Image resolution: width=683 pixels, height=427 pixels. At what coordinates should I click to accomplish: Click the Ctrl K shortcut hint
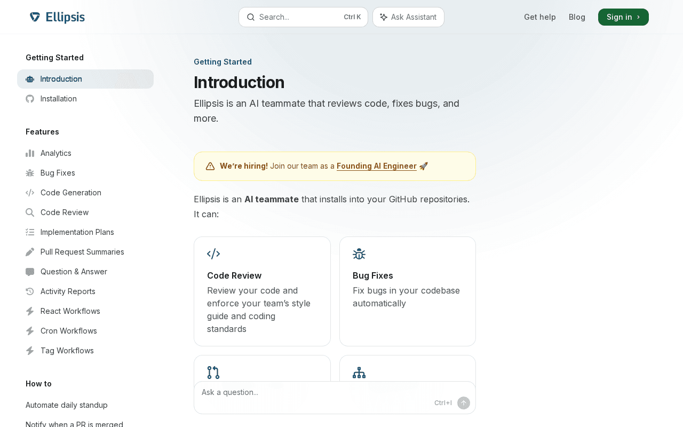click(352, 17)
